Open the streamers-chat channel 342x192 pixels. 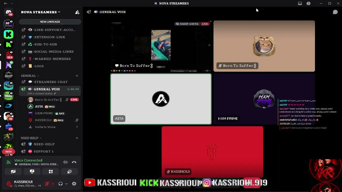(50, 82)
